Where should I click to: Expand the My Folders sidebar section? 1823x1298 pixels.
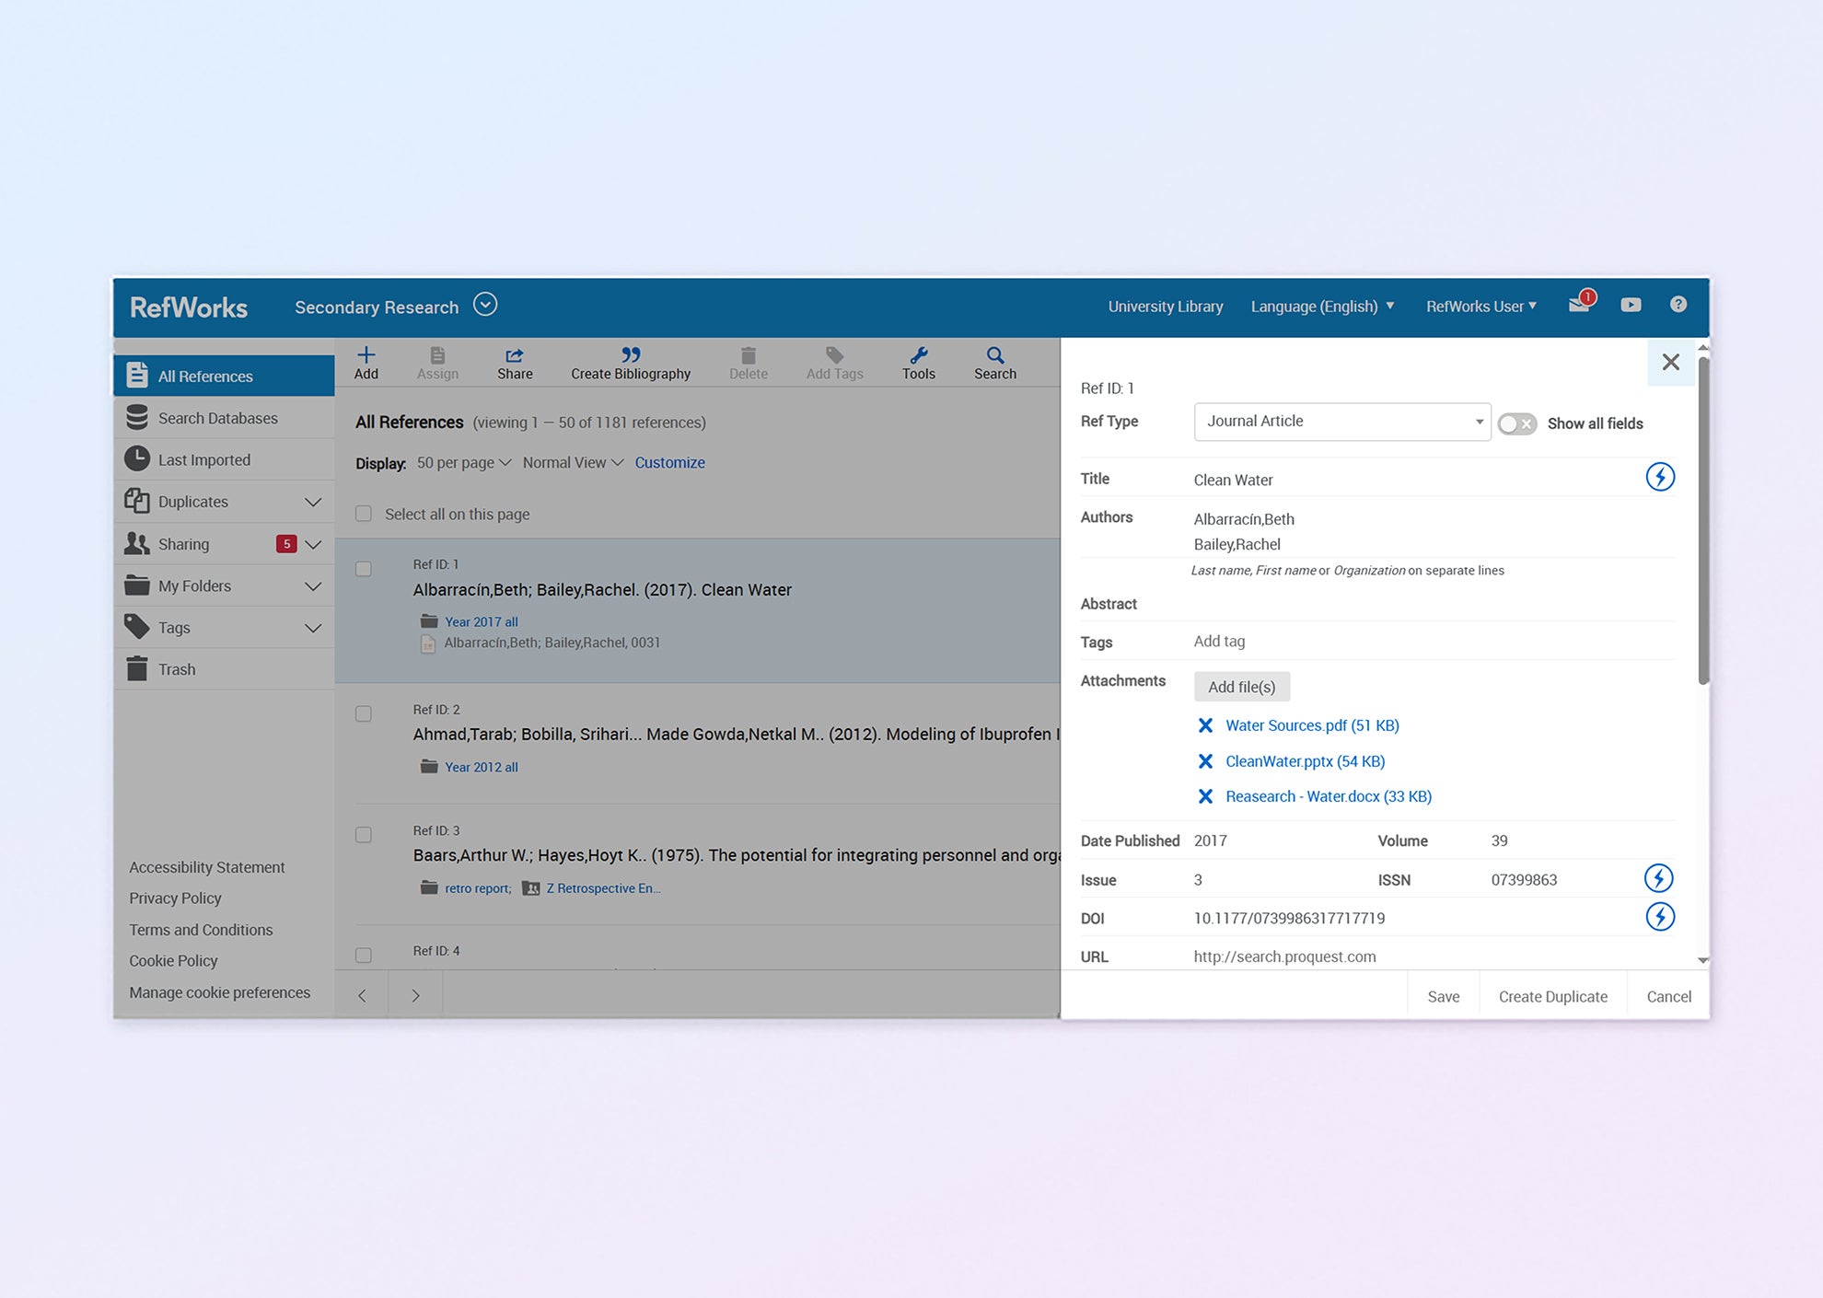[313, 586]
